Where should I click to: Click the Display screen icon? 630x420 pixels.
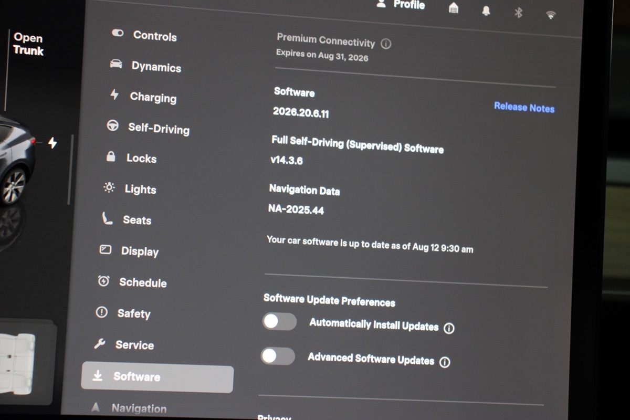click(106, 249)
